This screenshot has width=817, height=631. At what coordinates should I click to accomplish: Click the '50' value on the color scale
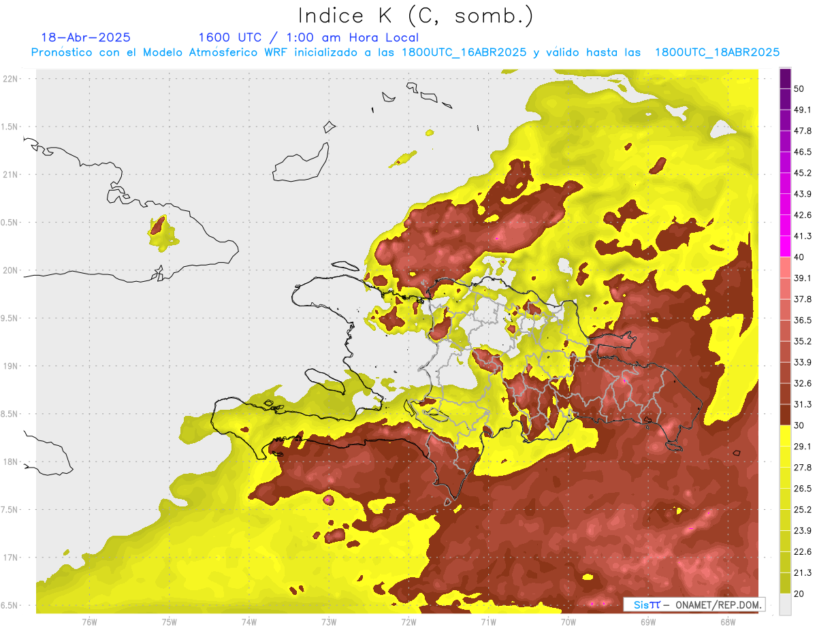point(799,88)
